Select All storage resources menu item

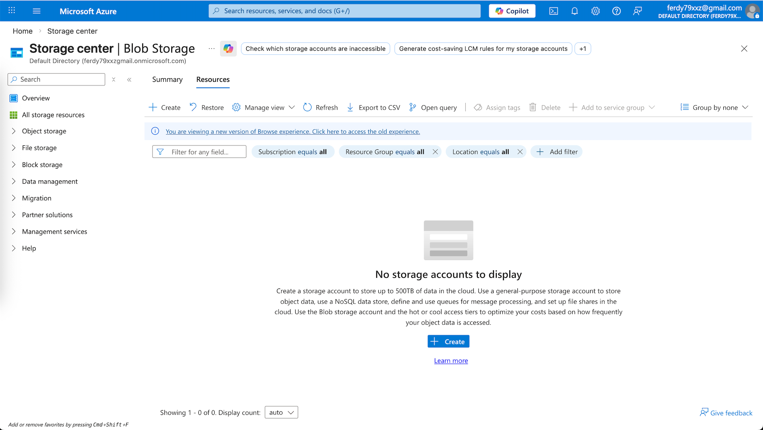(x=53, y=115)
